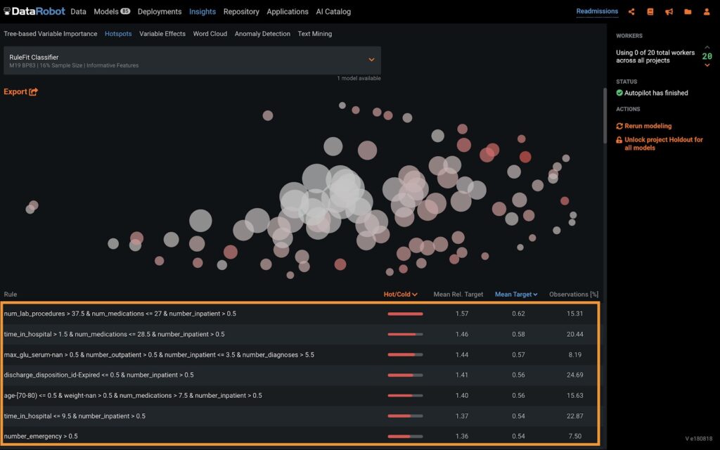Open the Repository tab

[x=242, y=11]
